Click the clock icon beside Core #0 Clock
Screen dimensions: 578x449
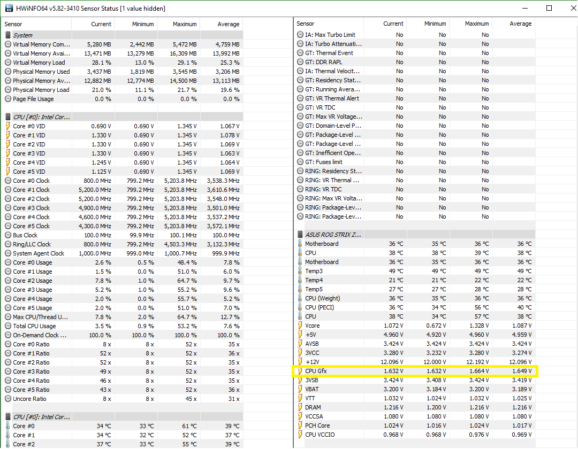[x=7, y=180]
